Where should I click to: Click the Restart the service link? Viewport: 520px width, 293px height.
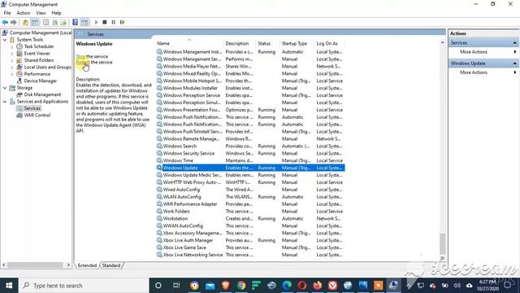tap(83, 62)
